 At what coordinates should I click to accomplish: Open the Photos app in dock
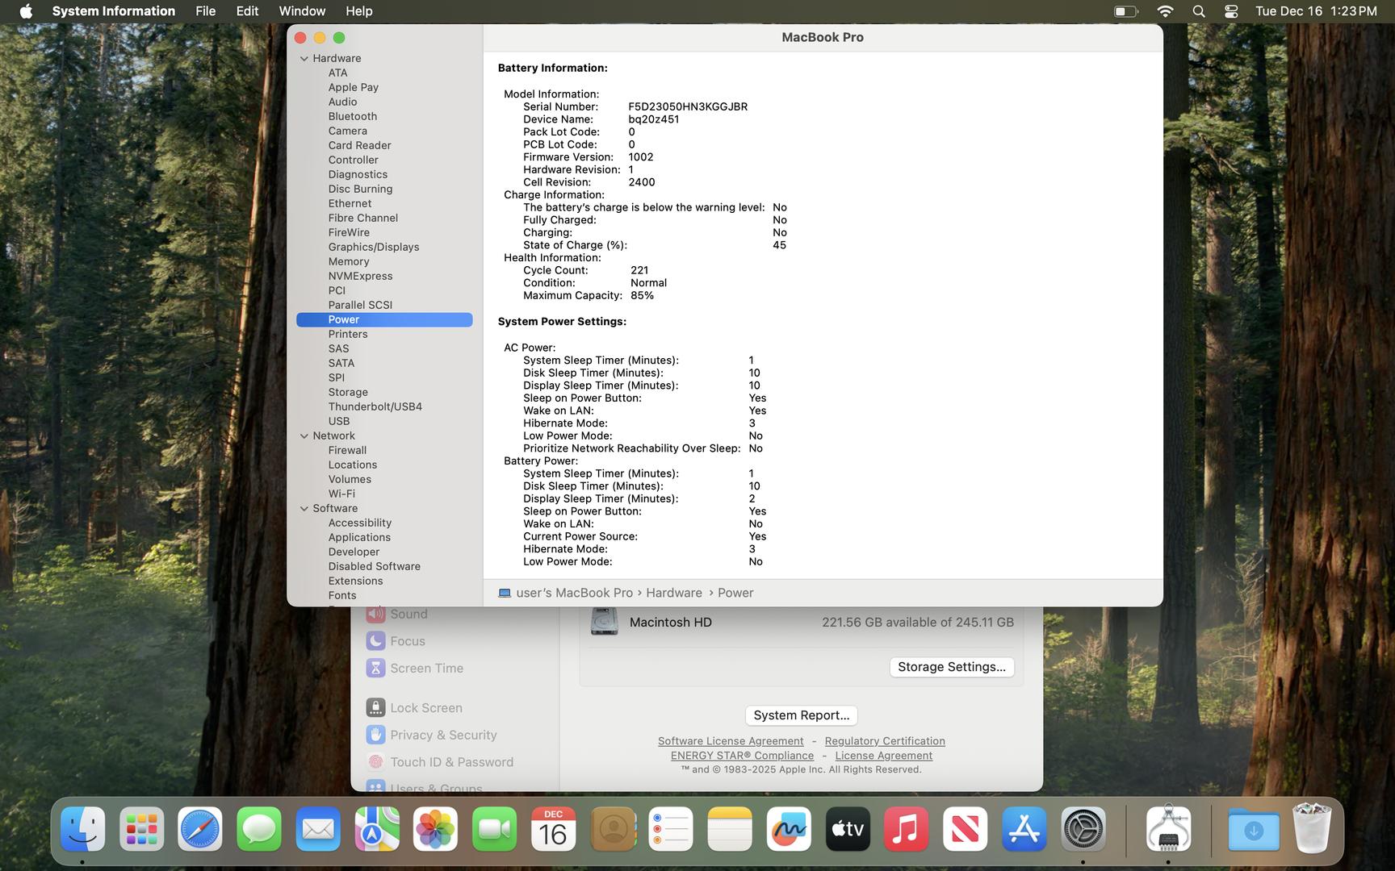tap(435, 829)
